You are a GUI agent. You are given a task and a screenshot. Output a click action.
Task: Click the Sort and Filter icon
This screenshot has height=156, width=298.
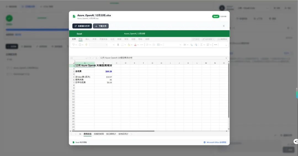click(x=208, y=45)
